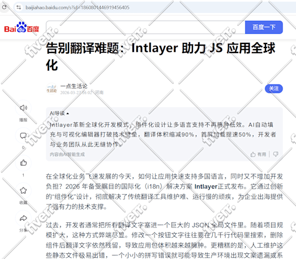Share the article with 分享 arrow icon
The width and height of the screenshot is (296, 259).
pos(23,218)
